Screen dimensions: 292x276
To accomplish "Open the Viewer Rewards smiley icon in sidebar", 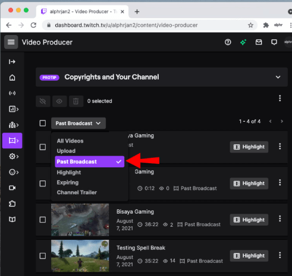I will click(x=14, y=172).
